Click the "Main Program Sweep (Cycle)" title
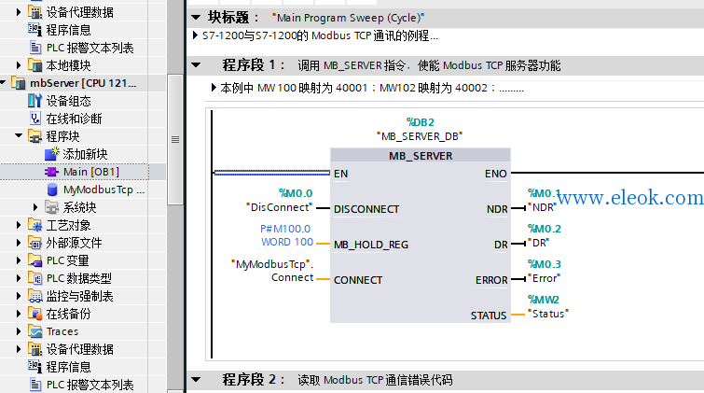This screenshot has width=704, height=393. tap(348, 18)
